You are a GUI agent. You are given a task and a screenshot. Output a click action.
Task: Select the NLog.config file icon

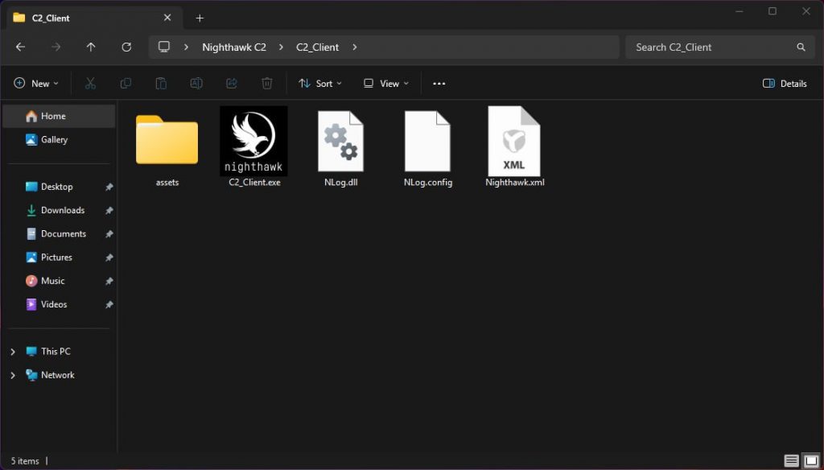click(x=427, y=142)
